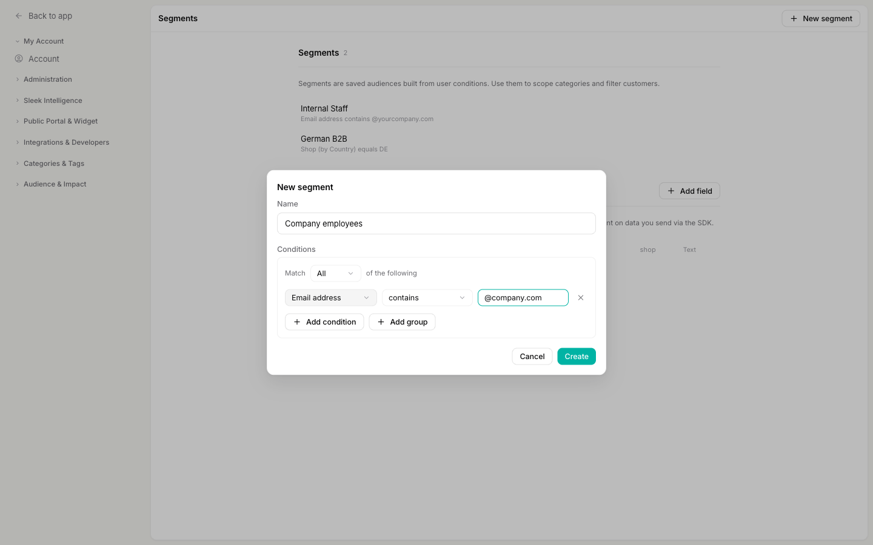Click the New segment dialog title
The image size is (873, 545).
coord(305,187)
